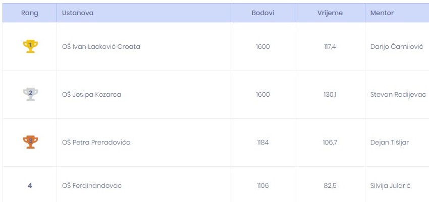This screenshot has height=202, width=429.
Task: Open OŠ Ferdinandovac entry
Action: pyautogui.click(x=92, y=186)
